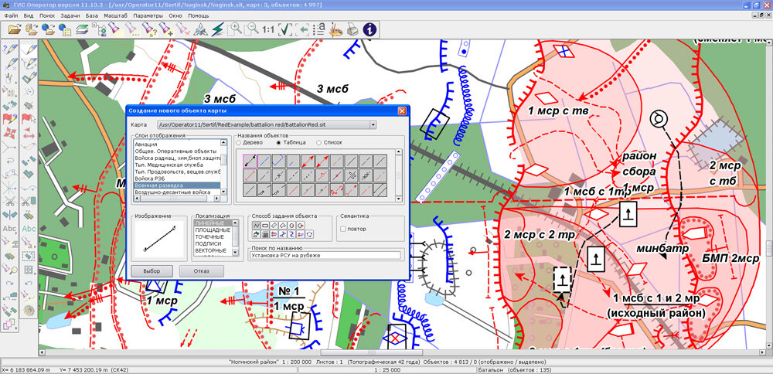Click the left arrow back icon in toolbar
The width and height of the screenshot is (773, 374).
coord(302,29)
